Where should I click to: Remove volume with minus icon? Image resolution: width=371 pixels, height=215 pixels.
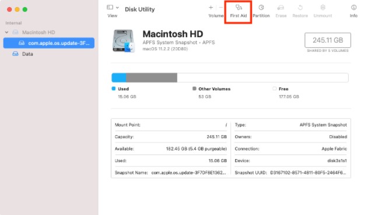click(220, 8)
